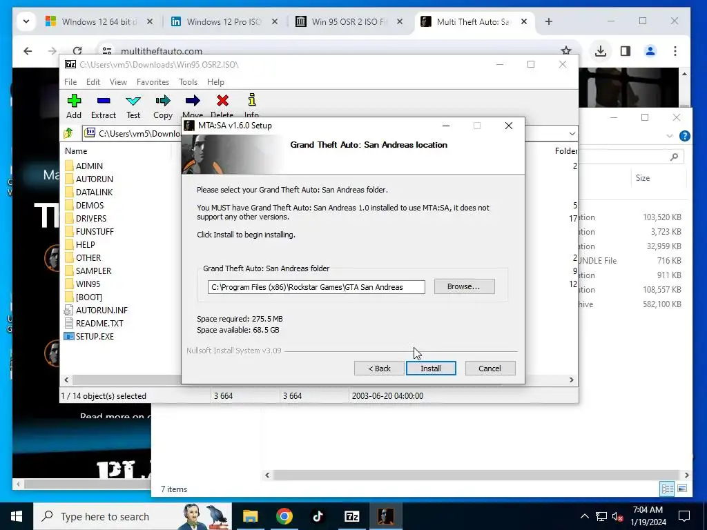707x530 pixels.
Task: Open Chrome tab search dropdown
Action: [x=26, y=21]
